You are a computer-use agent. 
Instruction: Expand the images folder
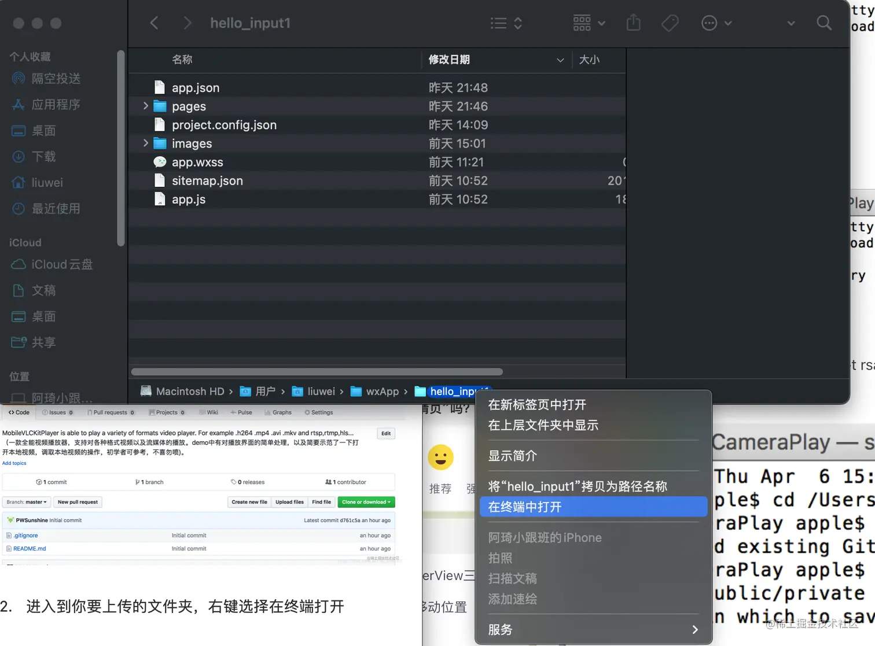click(x=146, y=143)
